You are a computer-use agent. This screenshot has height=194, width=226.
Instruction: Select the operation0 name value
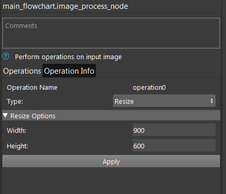coord(149,88)
